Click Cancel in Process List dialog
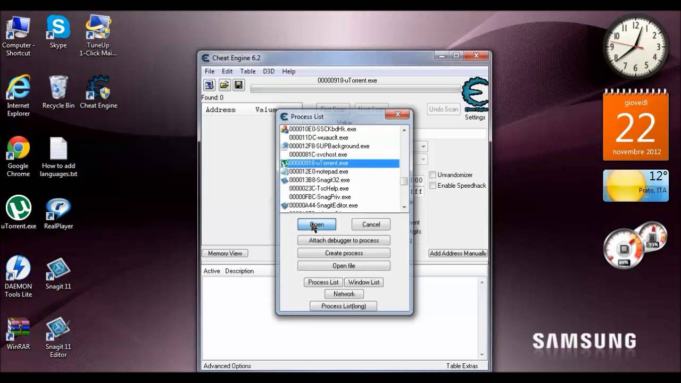The width and height of the screenshot is (681, 383). point(371,224)
